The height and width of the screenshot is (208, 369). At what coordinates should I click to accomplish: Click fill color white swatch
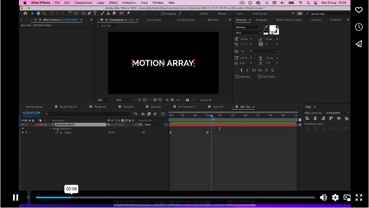coord(273,28)
